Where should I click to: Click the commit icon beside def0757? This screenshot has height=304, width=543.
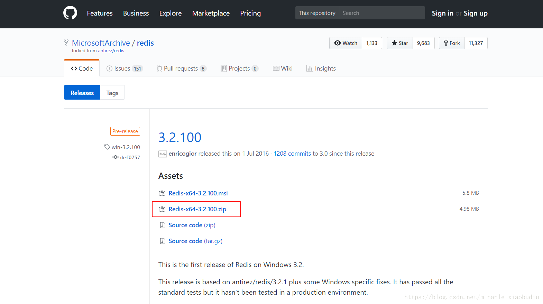pyautogui.click(x=116, y=157)
